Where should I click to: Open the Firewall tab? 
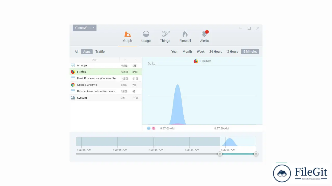[x=185, y=37]
